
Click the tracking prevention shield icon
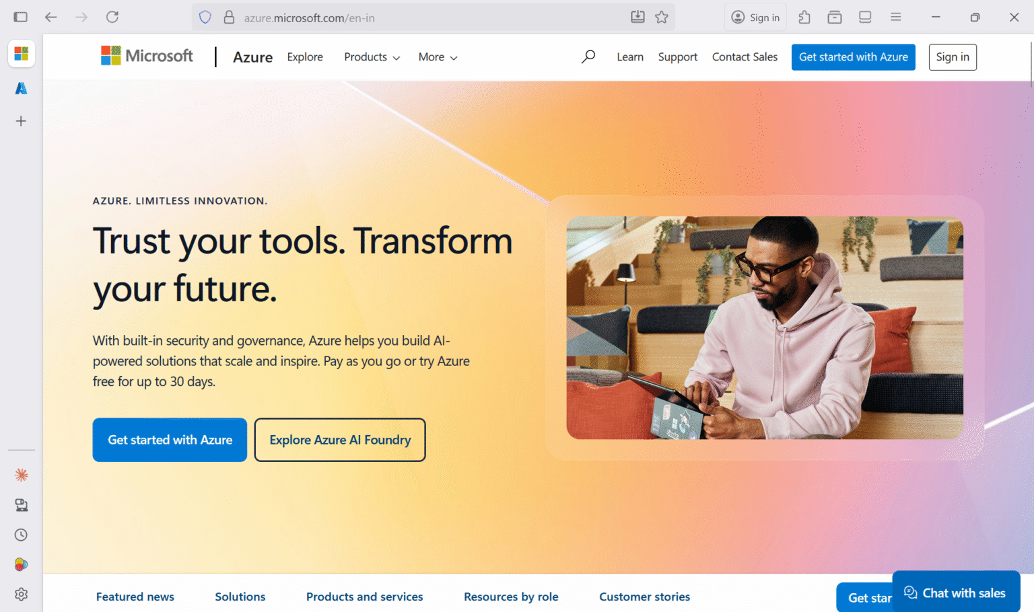[205, 17]
